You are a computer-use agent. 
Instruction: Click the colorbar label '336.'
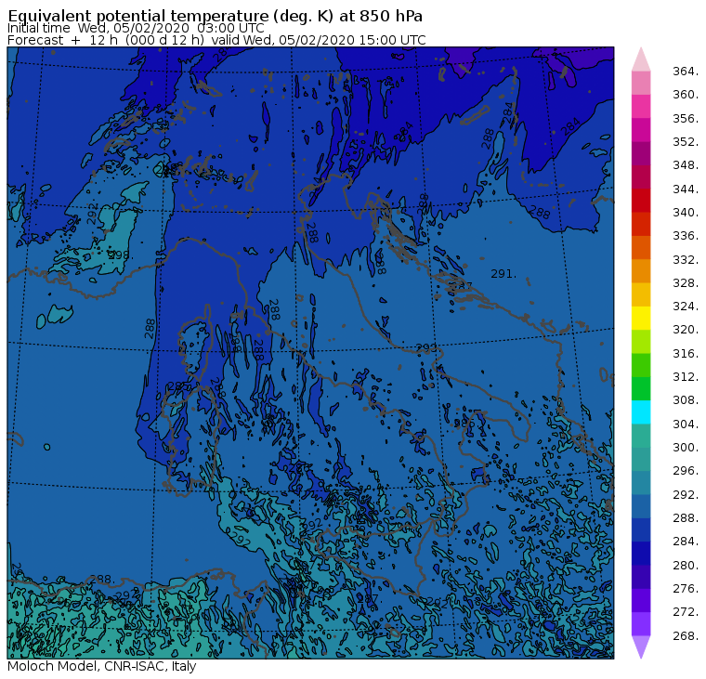point(686,236)
